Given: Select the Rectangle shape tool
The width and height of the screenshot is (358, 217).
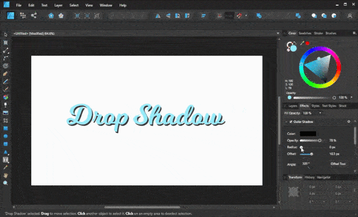Looking at the screenshot, I should coord(6,128).
